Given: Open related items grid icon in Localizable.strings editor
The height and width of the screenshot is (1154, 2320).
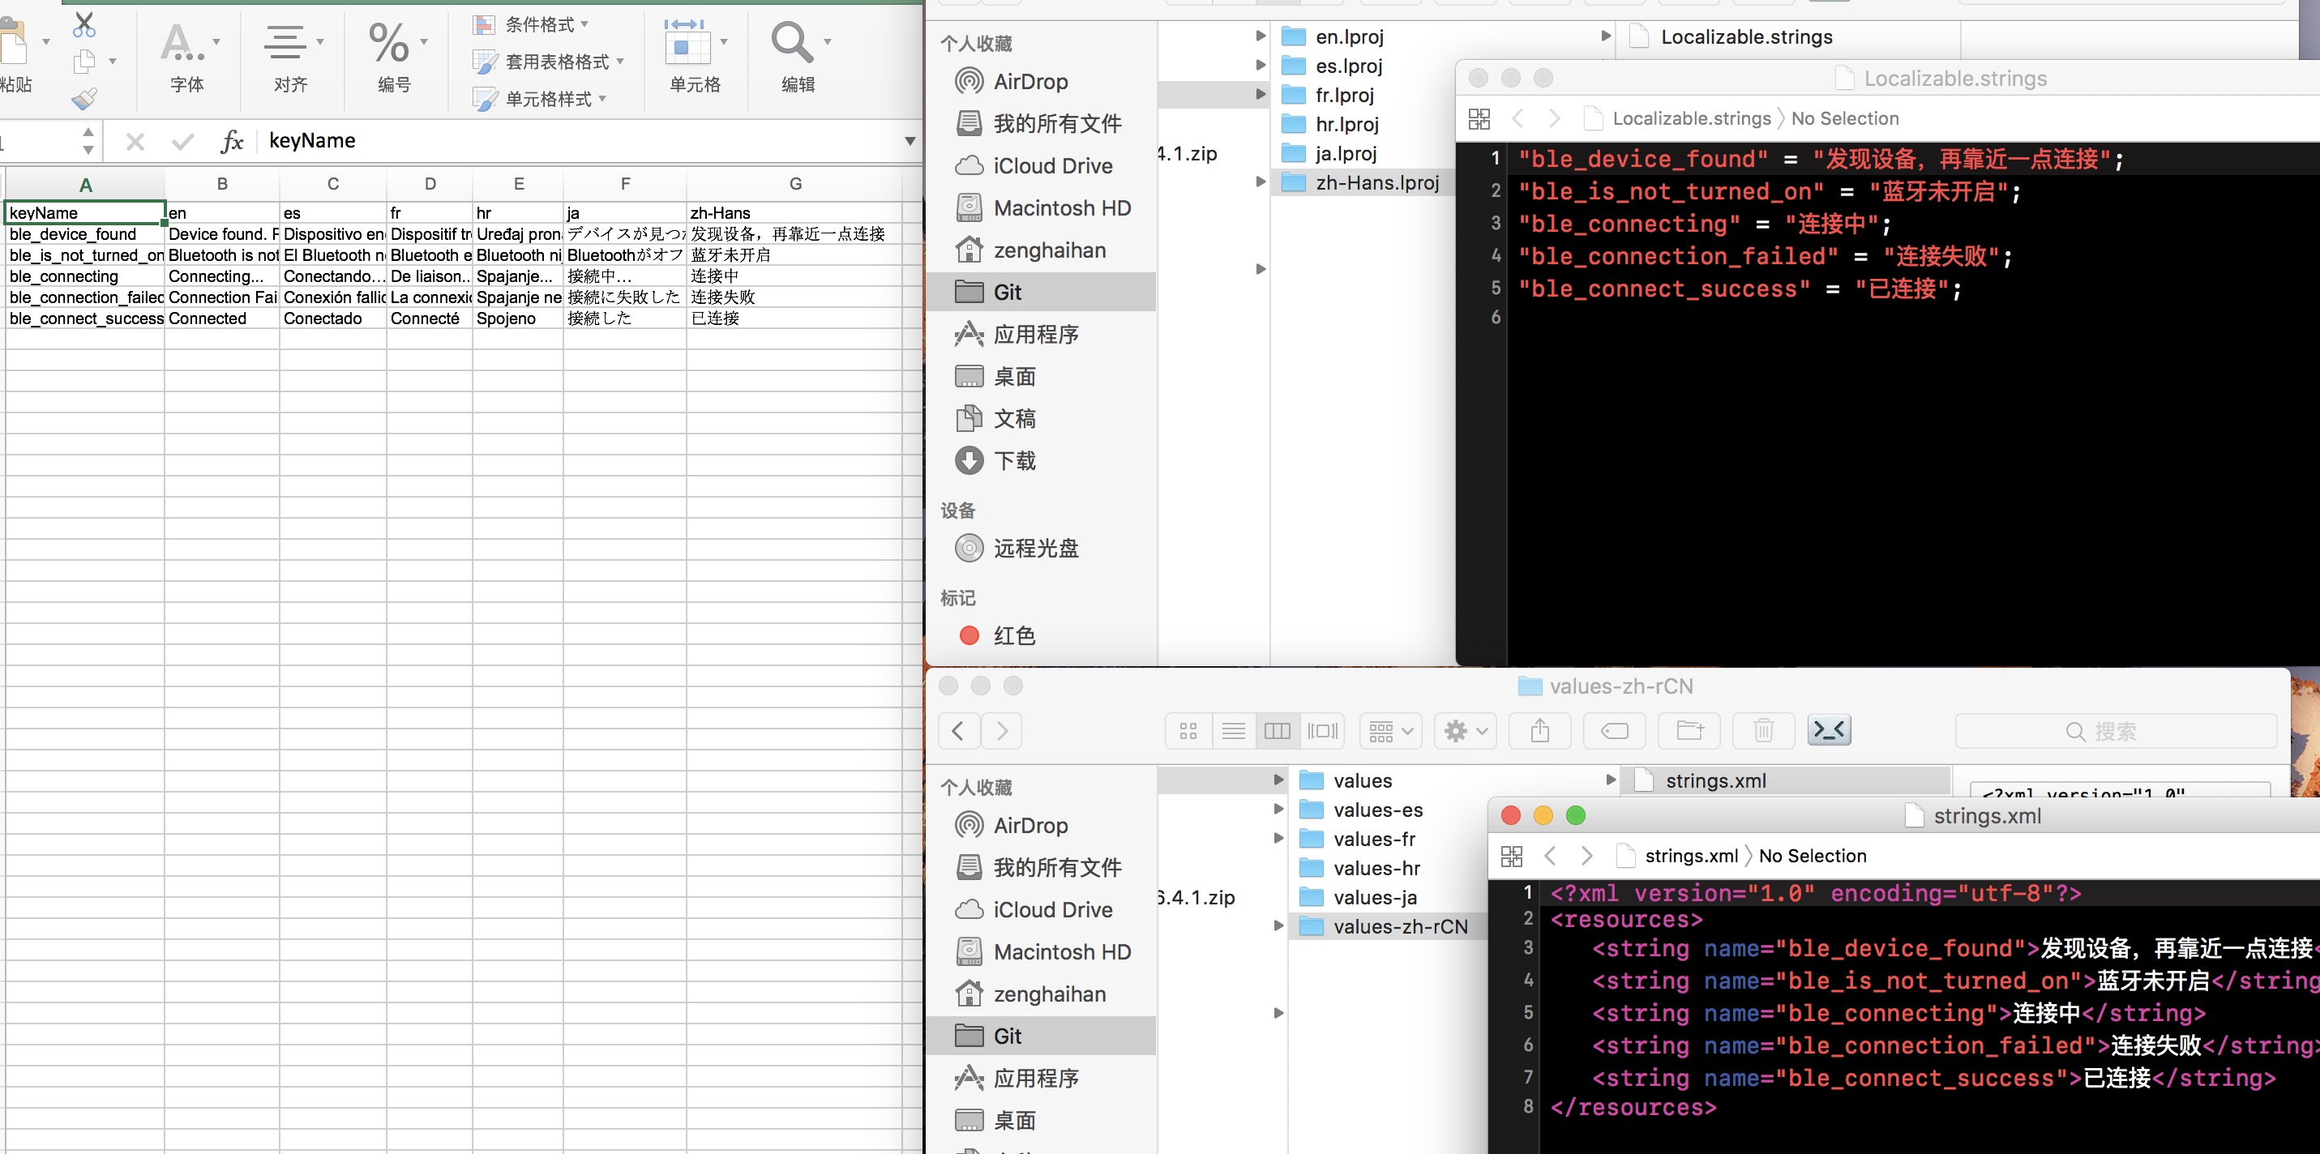Looking at the screenshot, I should tap(1479, 119).
